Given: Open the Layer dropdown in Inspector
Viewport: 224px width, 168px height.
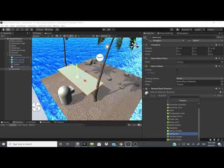Looking at the screenshot, I should pos(207,41).
